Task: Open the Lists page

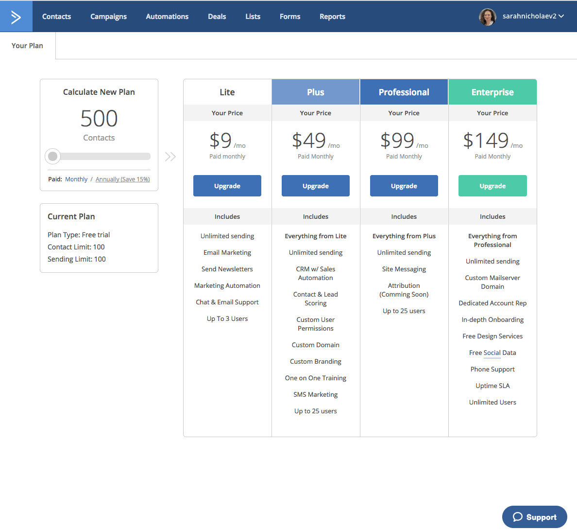Action: pyautogui.click(x=253, y=17)
